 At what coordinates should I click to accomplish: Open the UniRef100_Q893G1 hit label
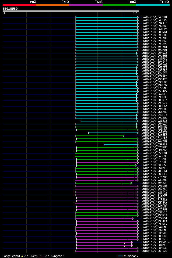pos(154,171)
